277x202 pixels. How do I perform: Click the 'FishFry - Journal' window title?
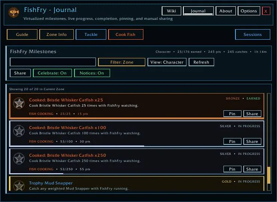[x=51, y=10]
